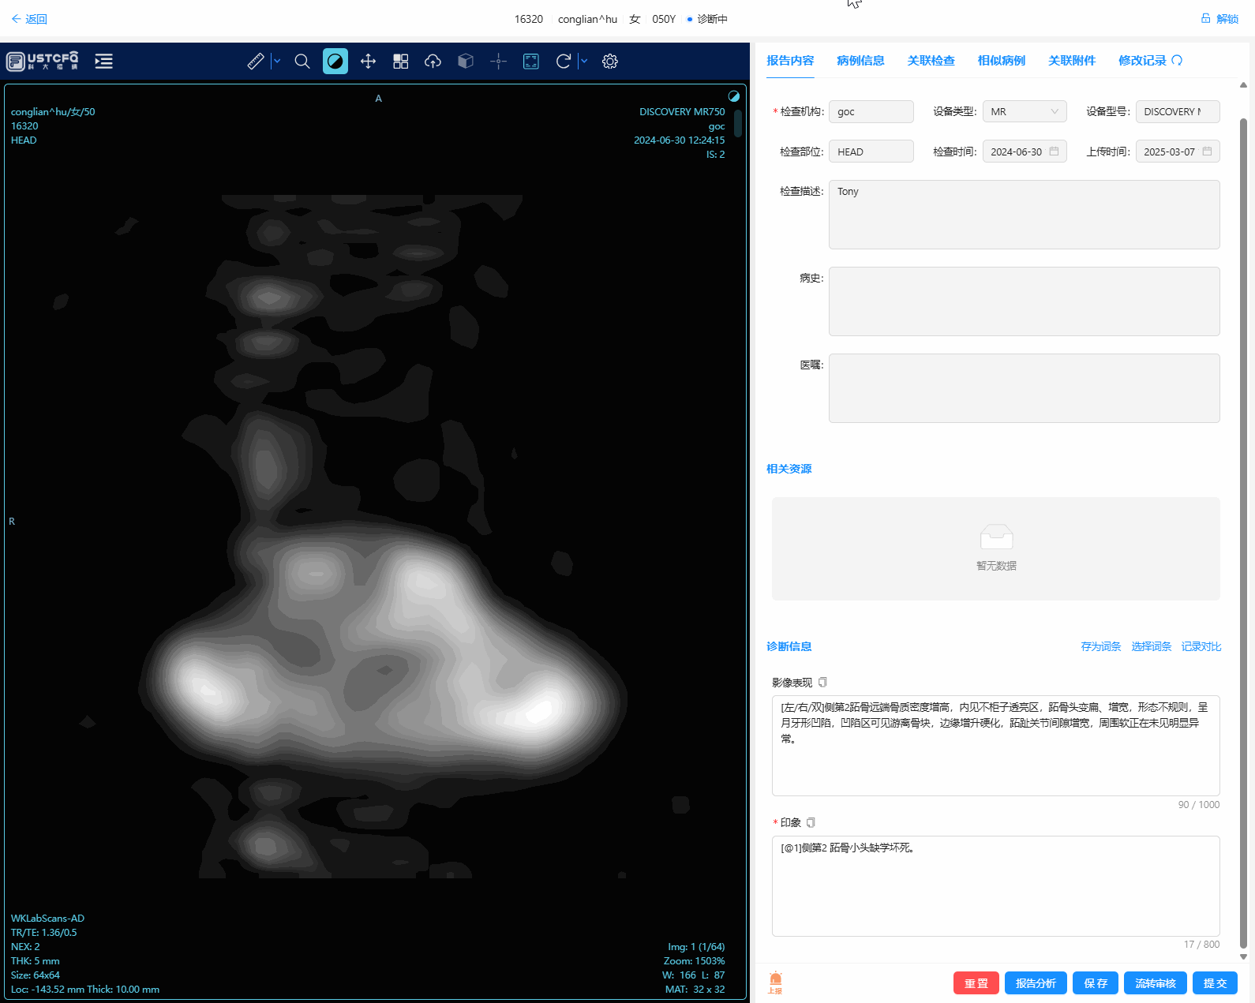Switch to the 修改记录 tab
Screen dimensions: 1255x1003
point(1150,61)
